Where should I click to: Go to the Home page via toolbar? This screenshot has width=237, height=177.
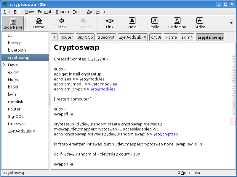click(39, 23)
